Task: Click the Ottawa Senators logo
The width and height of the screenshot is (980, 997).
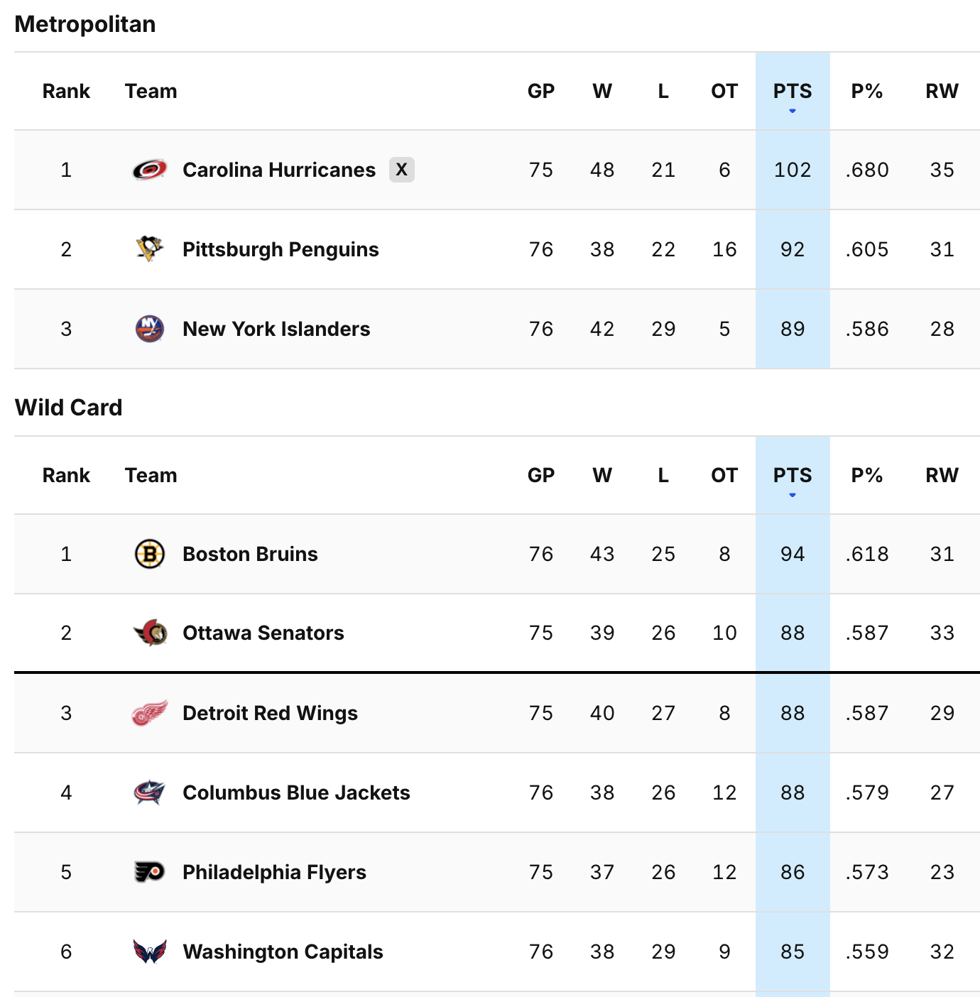Action: click(150, 633)
